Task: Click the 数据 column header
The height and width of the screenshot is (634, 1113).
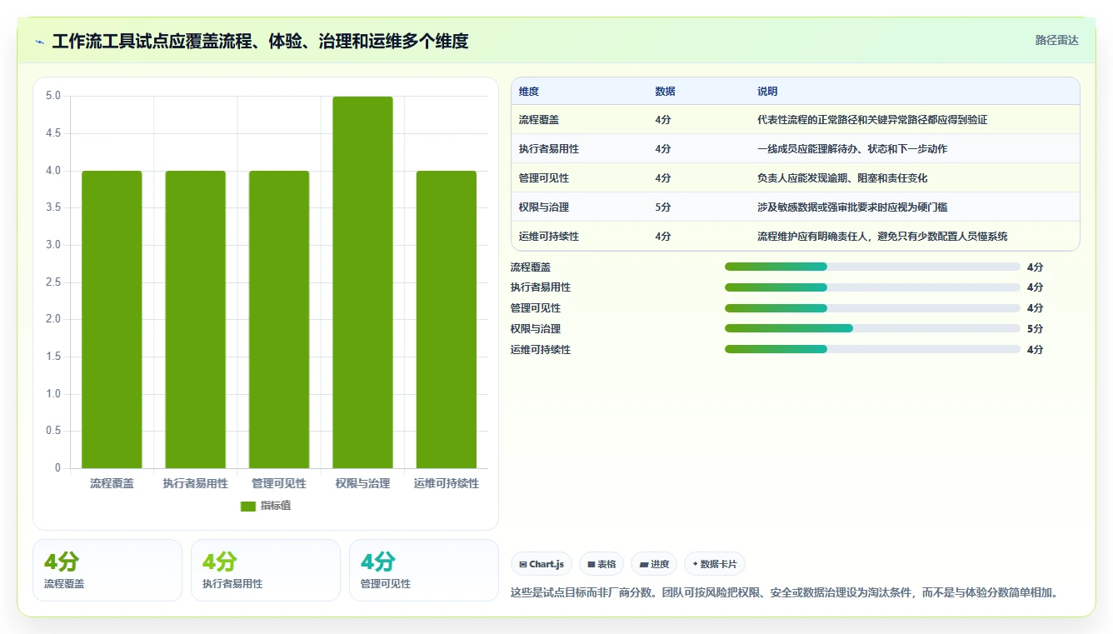Action: (666, 92)
